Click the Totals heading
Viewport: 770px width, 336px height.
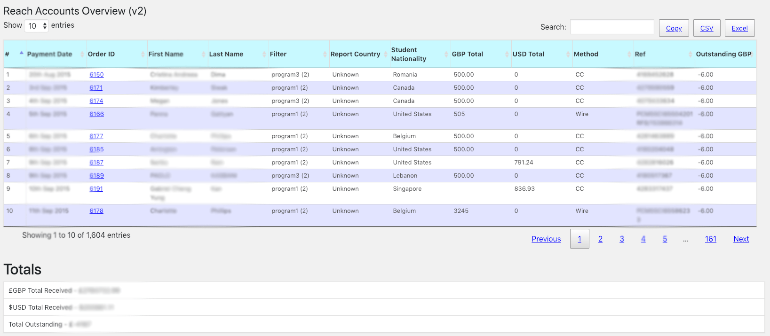pyautogui.click(x=23, y=269)
